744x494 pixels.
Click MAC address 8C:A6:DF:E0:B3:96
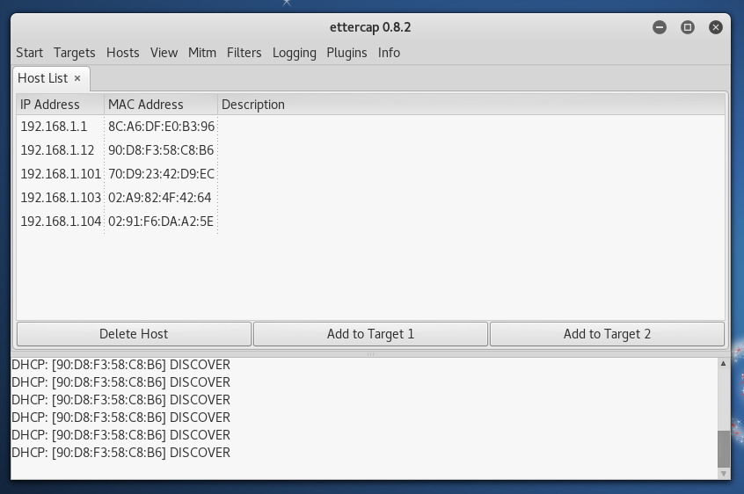tap(161, 127)
